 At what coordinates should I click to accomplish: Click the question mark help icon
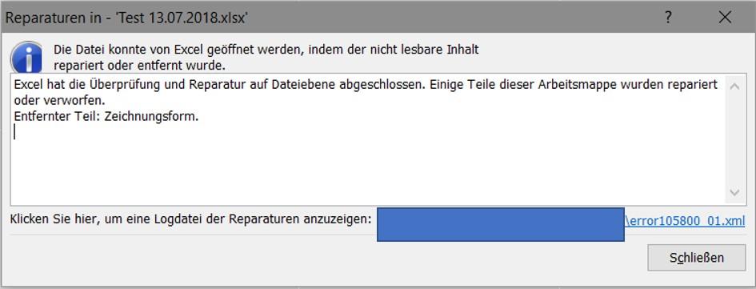click(668, 18)
